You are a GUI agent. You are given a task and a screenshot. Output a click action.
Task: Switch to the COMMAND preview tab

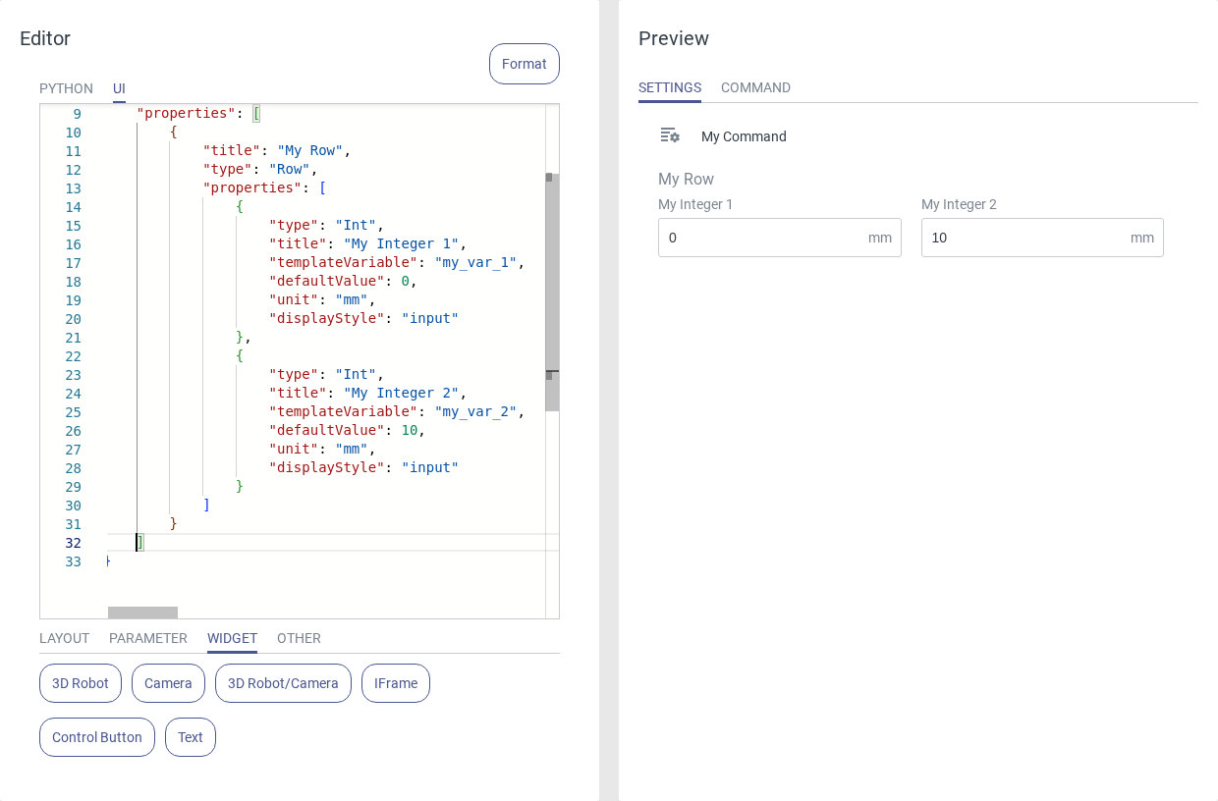[755, 87]
